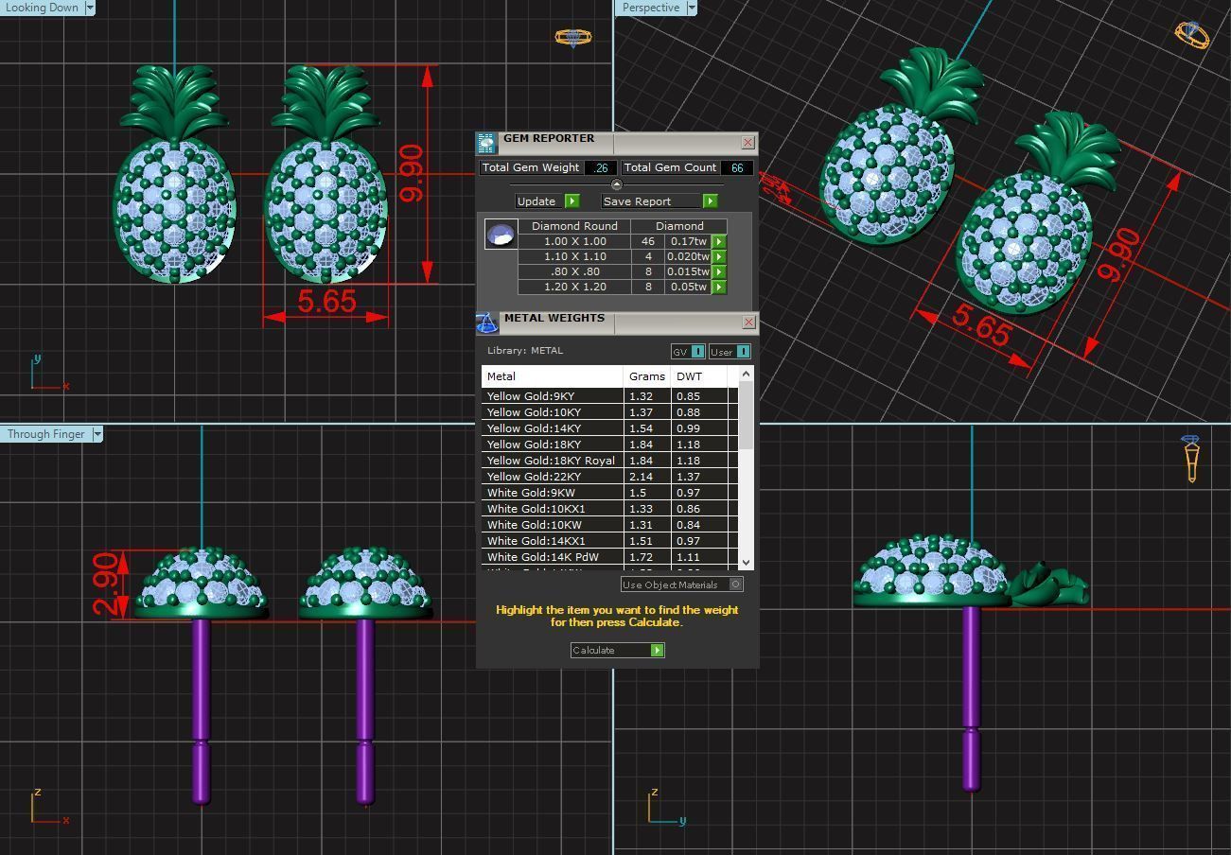Click the 2.90 height dimension in Through Finger view
Viewport: 1231px width, 855px height.
[107, 584]
